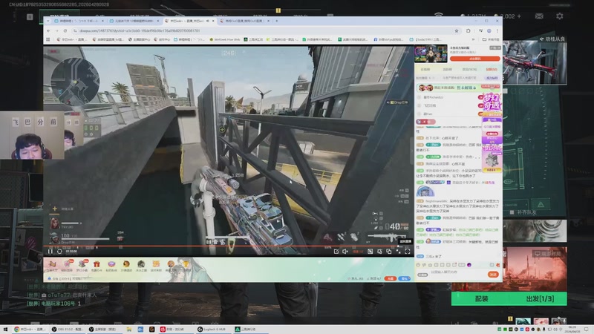
Task: Open Chrome profile avatar icon
Action: pyautogui.click(x=489, y=30)
